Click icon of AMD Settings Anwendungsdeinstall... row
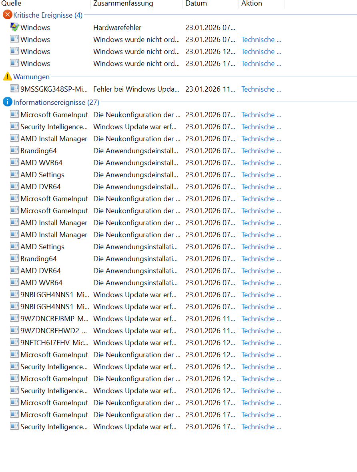The width and height of the screenshot is (357, 472). pos(14,174)
